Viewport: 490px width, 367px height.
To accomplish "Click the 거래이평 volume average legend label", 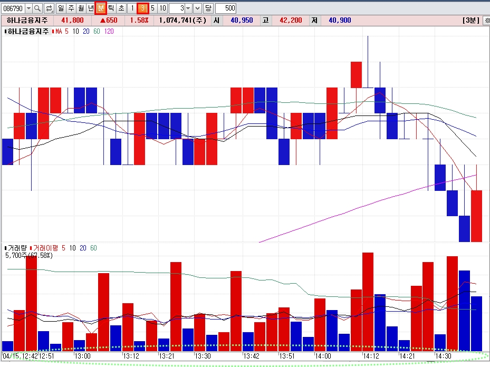I will tap(46, 248).
